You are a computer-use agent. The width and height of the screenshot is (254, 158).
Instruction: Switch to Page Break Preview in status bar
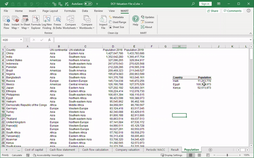208,155
